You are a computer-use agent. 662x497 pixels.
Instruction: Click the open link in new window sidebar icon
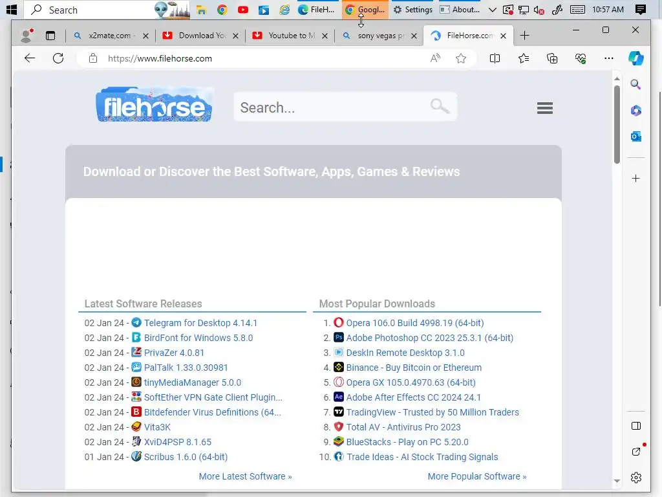coord(636,452)
